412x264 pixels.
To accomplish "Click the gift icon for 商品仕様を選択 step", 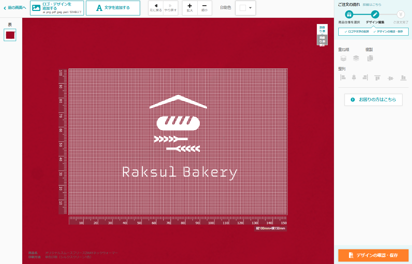I will (x=349, y=14).
